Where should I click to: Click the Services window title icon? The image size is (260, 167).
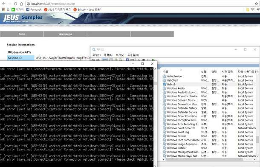94,49
